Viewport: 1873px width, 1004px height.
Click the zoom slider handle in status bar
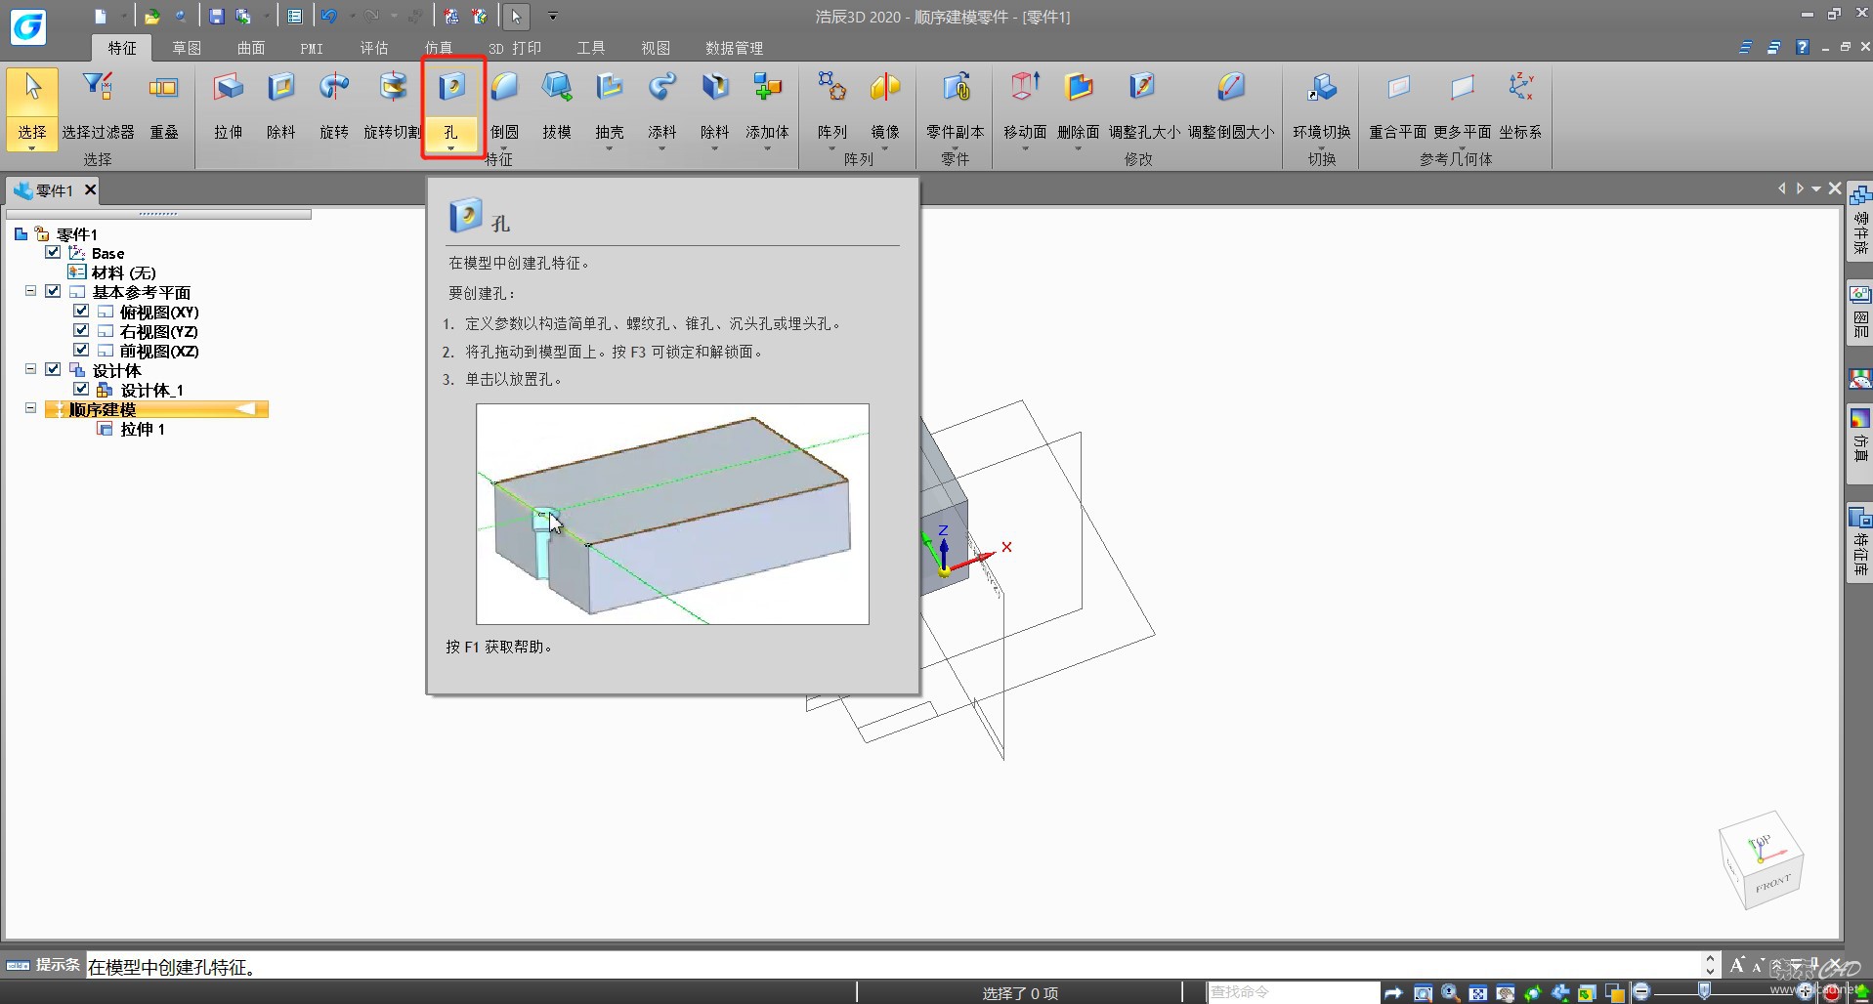point(1705,992)
